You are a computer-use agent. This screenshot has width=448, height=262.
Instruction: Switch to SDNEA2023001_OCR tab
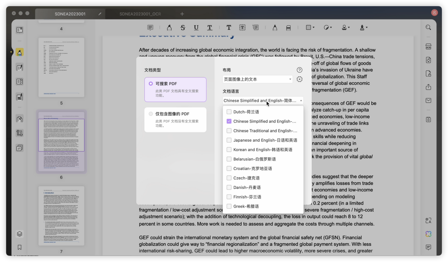pos(140,14)
